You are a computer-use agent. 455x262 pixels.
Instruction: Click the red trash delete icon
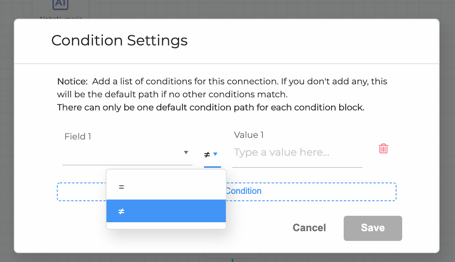(383, 148)
